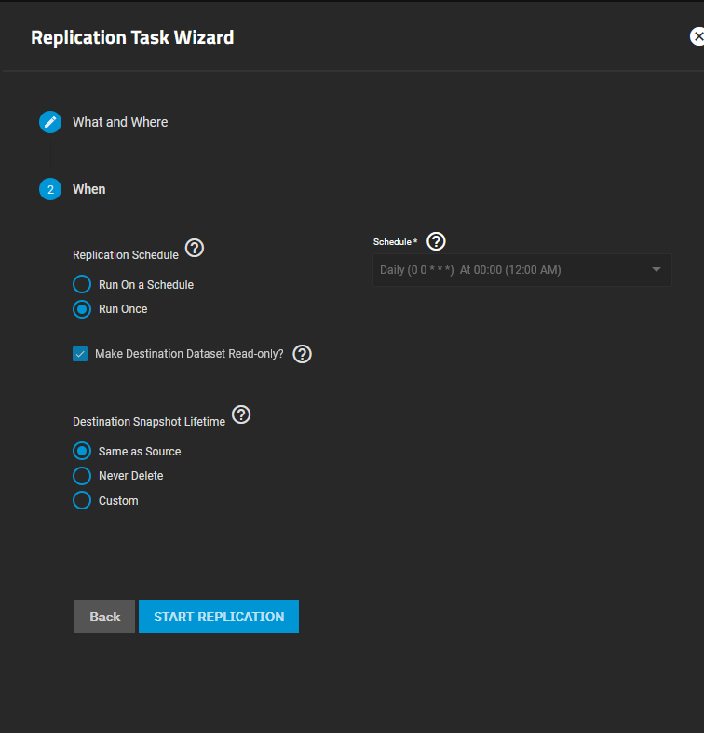The width and height of the screenshot is (704, 733).
Task: Select the When step label
Action: coord(88,189)
